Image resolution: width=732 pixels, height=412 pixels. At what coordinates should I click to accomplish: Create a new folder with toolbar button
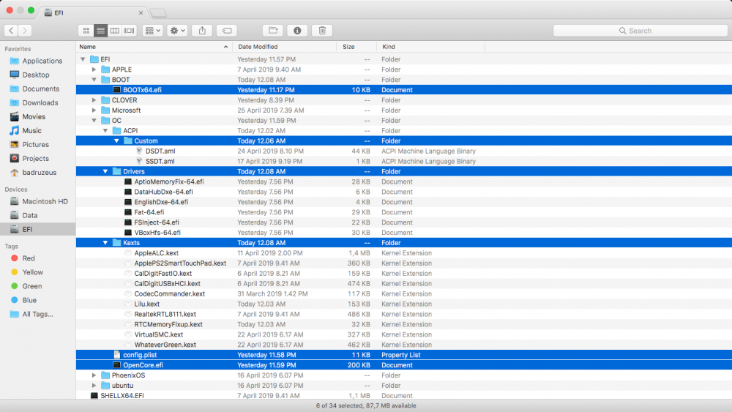tap(273, 31)
